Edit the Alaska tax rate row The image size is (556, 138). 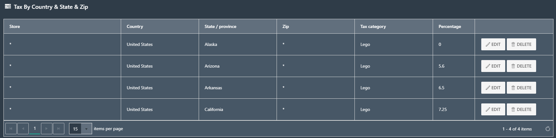(493, 44)
